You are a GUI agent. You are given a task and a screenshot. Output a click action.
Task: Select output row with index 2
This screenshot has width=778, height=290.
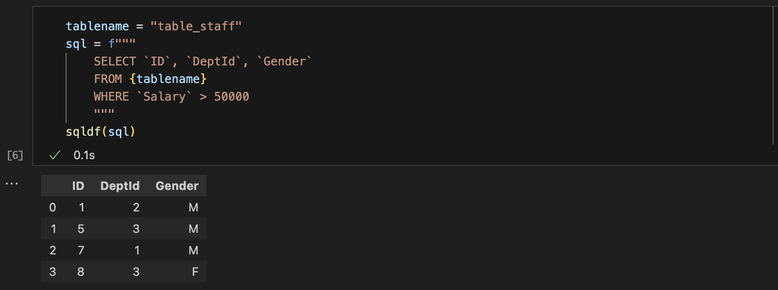point(124,250)
